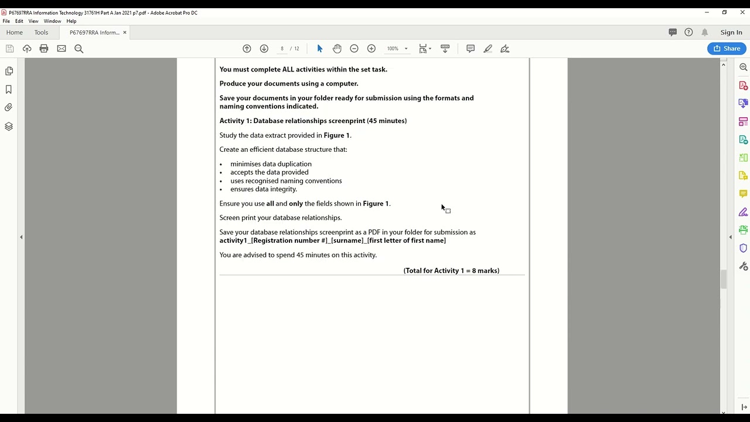Select the arrow Selection tool
This screenshot has height=422, width=750.
coord(319,49)
